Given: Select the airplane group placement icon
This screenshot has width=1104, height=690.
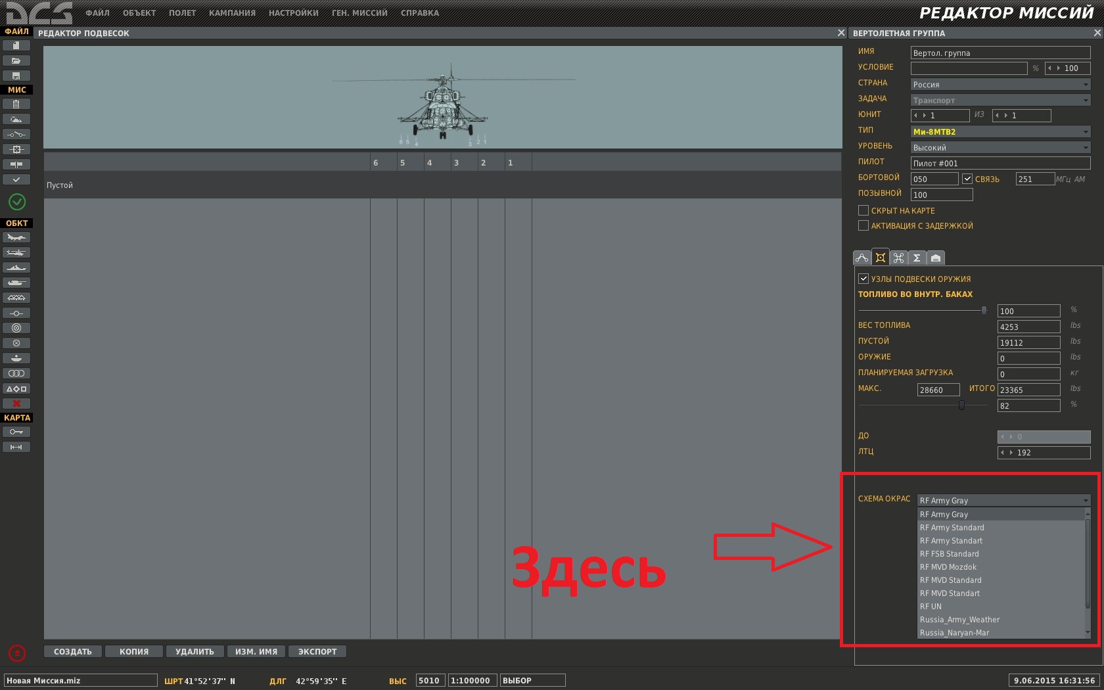Looking at the screenshot, I should tap(16, 237).
